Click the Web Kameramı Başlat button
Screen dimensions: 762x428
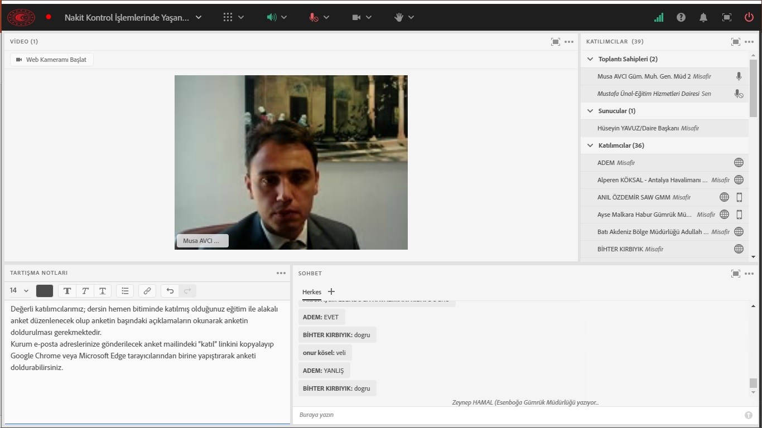tap(51, 60)
